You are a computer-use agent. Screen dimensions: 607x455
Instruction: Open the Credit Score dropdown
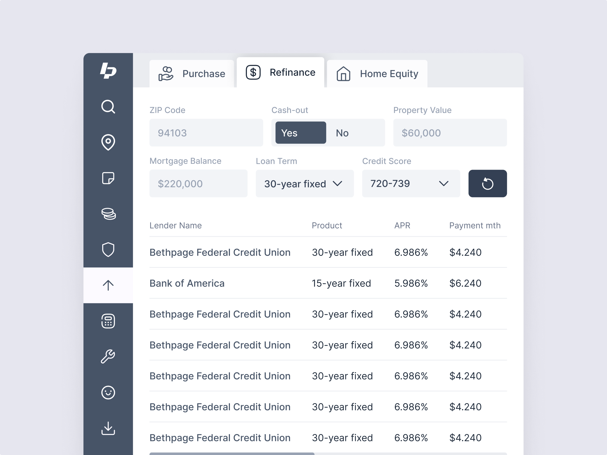tap(411, 184)
